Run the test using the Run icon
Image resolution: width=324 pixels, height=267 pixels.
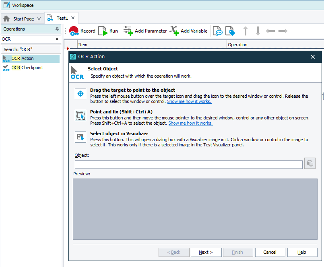(103, 31)
